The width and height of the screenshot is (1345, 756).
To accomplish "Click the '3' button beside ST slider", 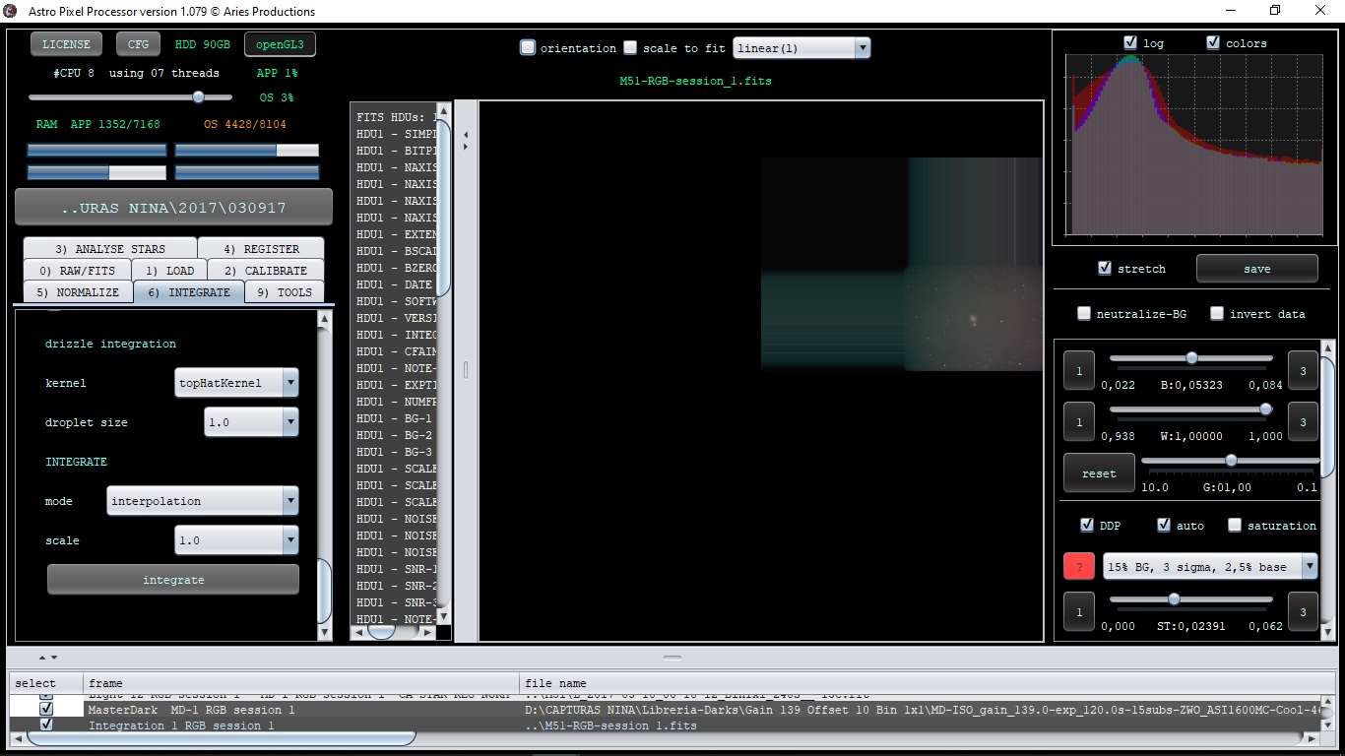I will (x=1303, y=611).
